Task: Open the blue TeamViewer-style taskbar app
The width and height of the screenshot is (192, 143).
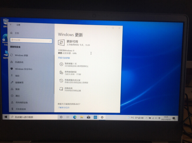Action: (95, 117)
